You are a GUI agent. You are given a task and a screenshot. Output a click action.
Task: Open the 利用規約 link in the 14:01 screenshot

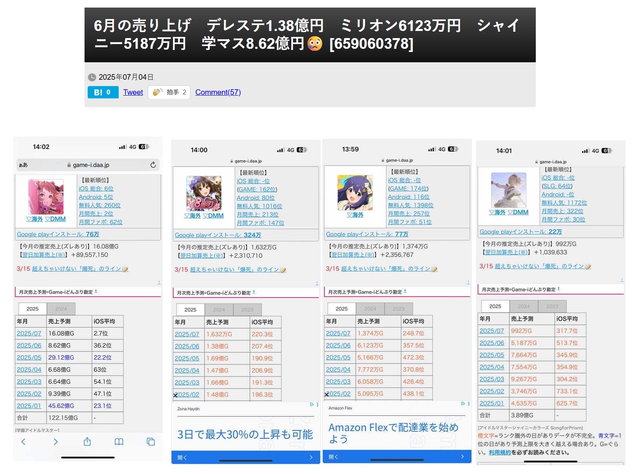[x=500, y=452]
